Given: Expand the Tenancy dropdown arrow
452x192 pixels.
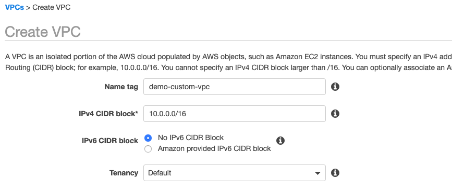Looking at the screenshot, I should 317,173.
